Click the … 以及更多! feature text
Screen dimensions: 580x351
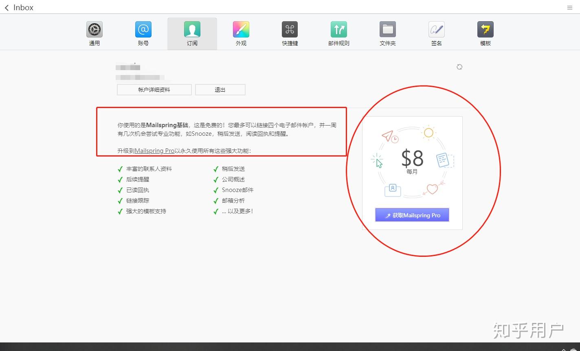point(237,211)
